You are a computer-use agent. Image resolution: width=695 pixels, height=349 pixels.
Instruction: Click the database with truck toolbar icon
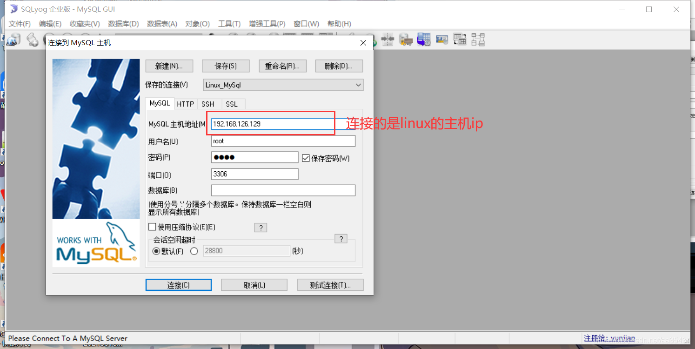point(406,40)
